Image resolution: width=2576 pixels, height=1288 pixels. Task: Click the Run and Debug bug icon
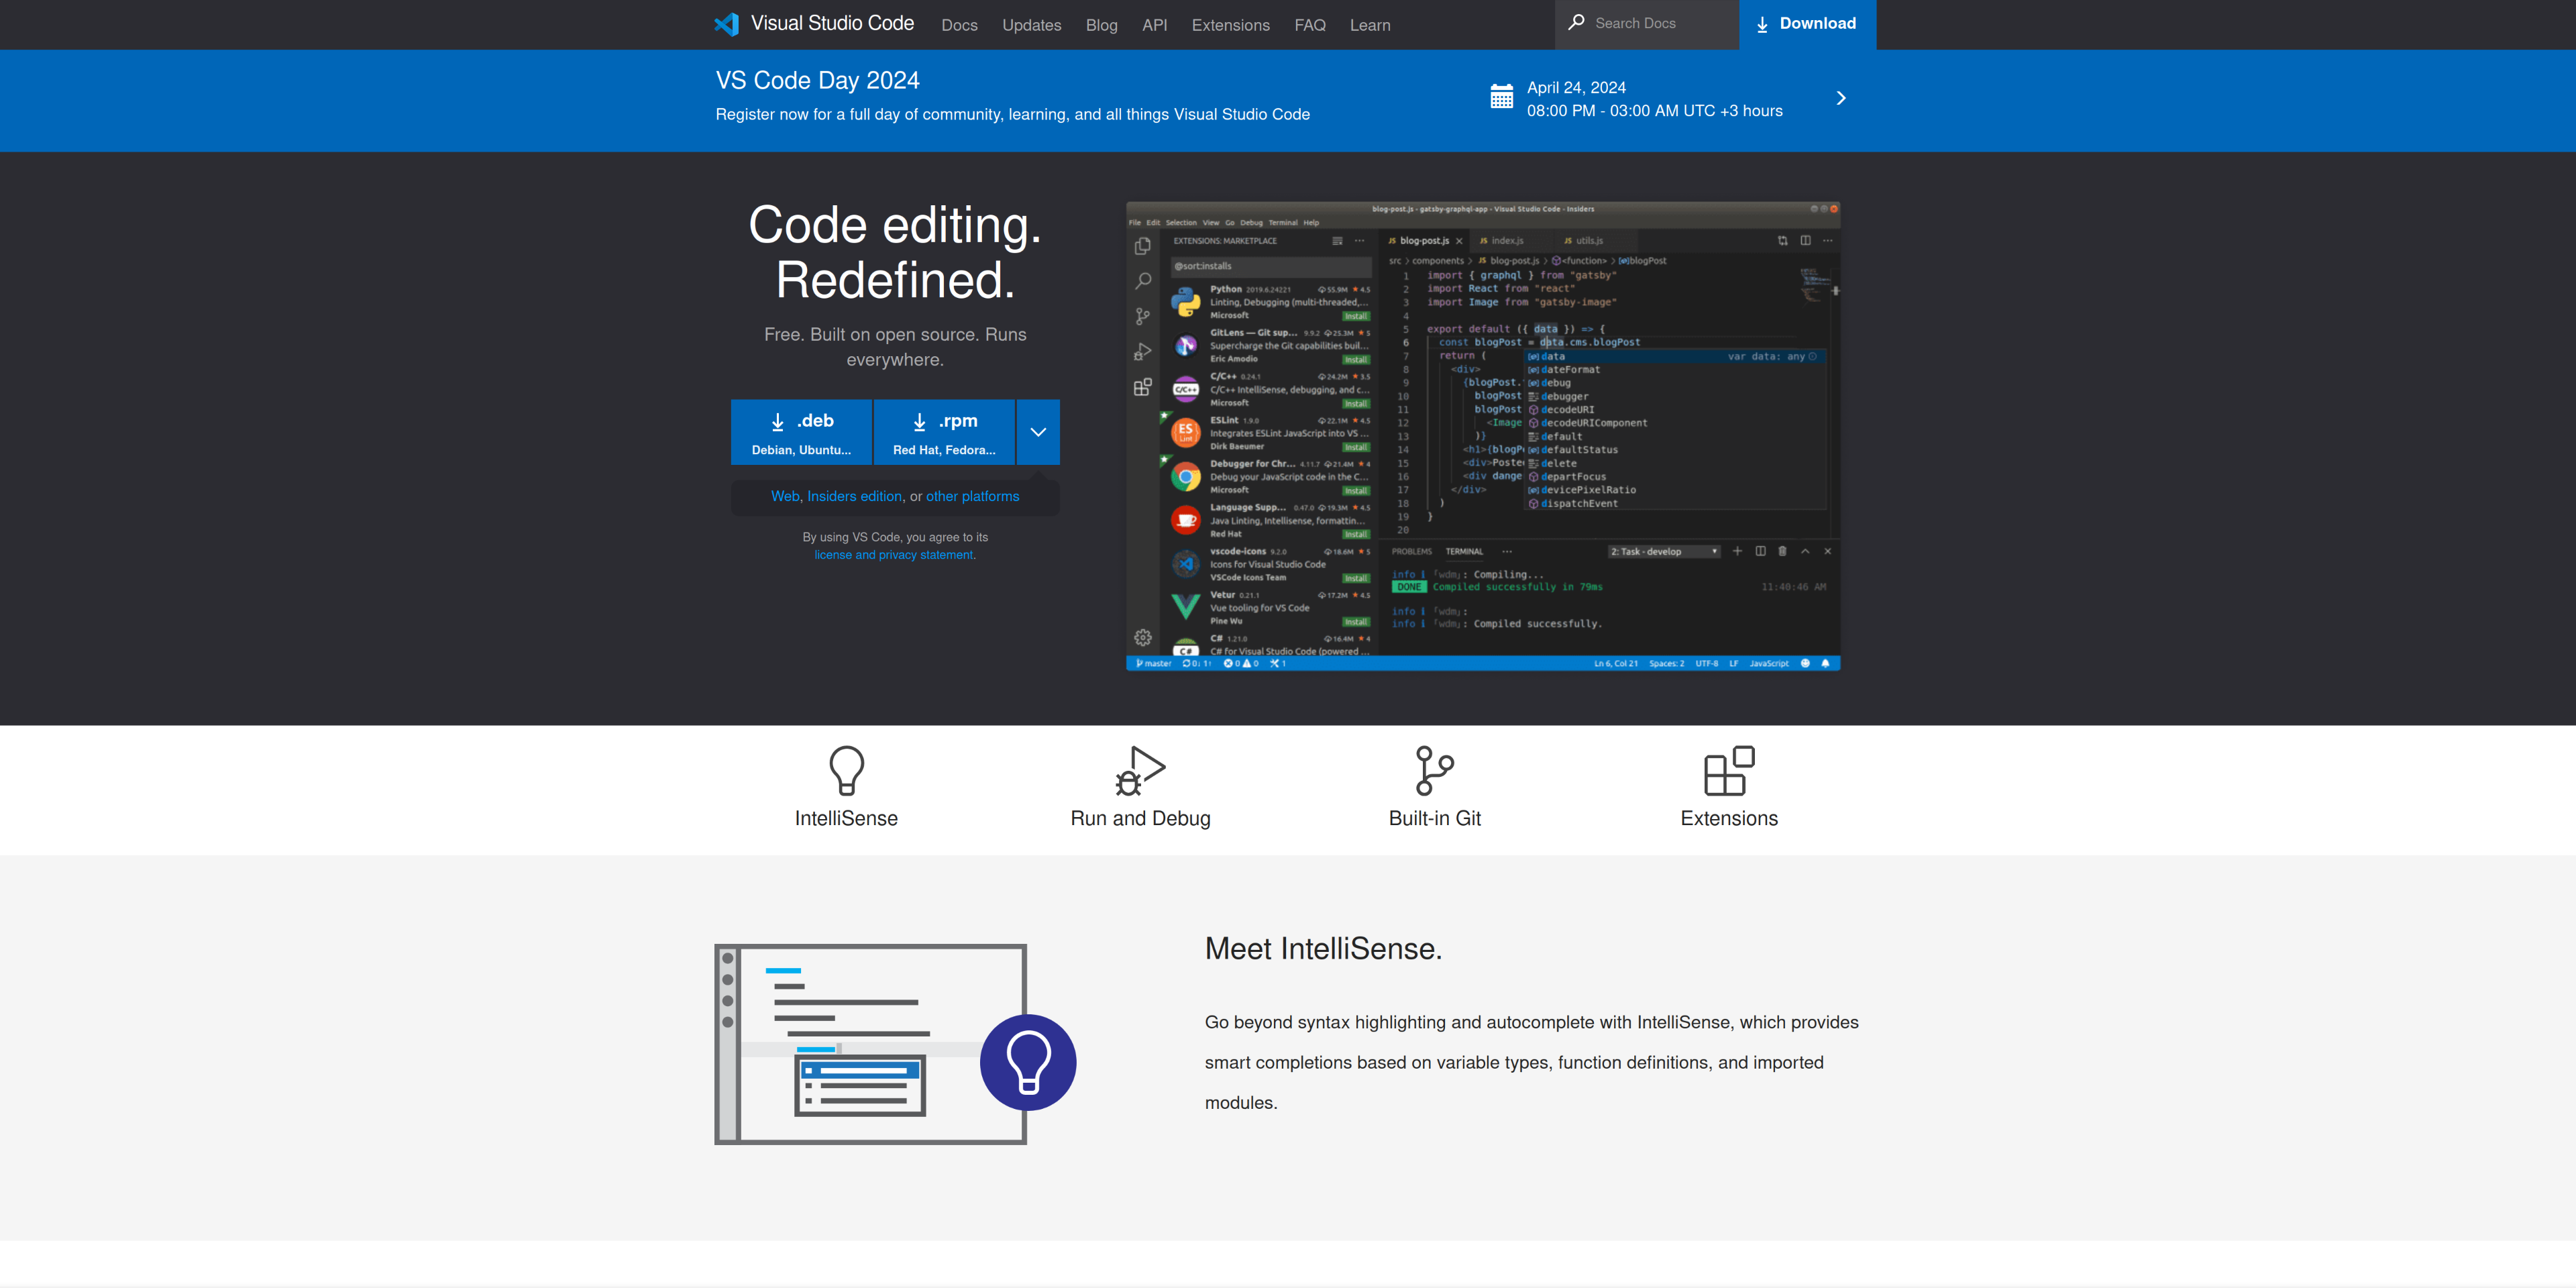pos(1140,770)
